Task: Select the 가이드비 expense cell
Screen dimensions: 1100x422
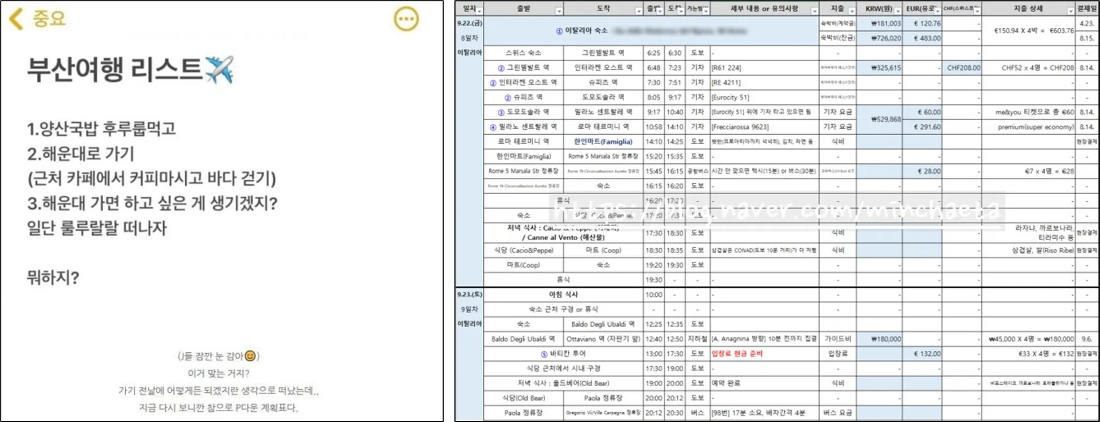Action: tap(837, 339)
